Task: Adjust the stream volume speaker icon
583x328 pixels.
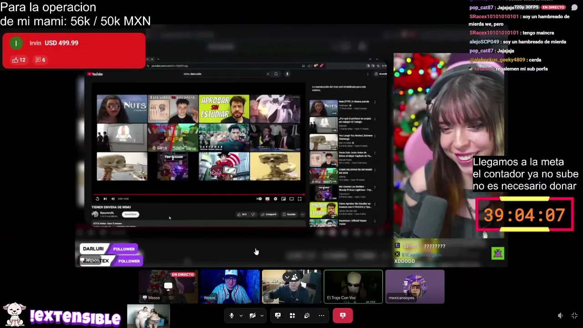Action: click(560, 315)
